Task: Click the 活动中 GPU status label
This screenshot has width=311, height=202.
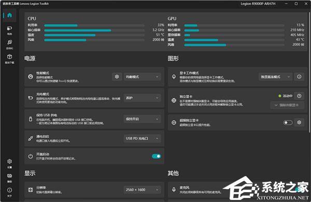Action: pyautogui.click(x=287, y=96)
